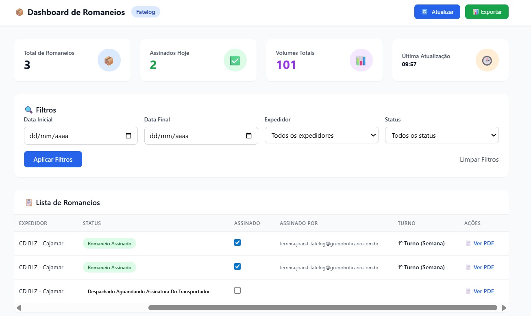The width and height of the screenshot is (531, 316).
Task: Open Ver PDF for the third row
Action: (x=483, y=291)
